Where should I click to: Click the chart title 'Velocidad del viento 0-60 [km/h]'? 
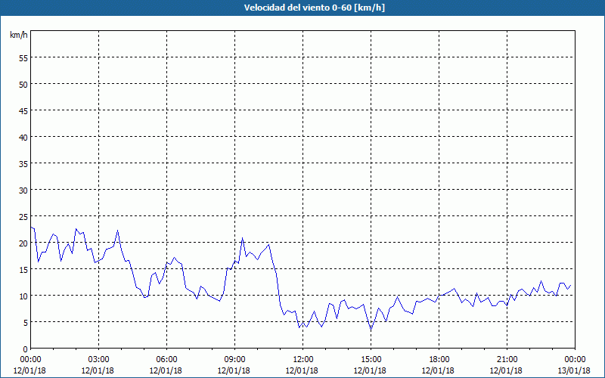coord(314,8)
